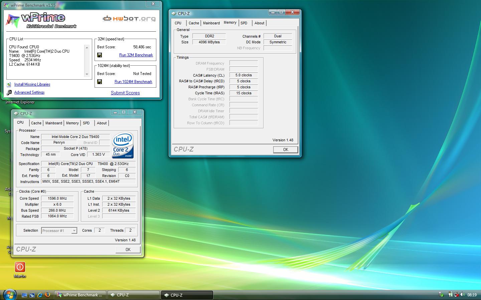Screen dimensions: 481x300
Task: Switch to Memory tab in CPU window
Action: coord(72,123)
